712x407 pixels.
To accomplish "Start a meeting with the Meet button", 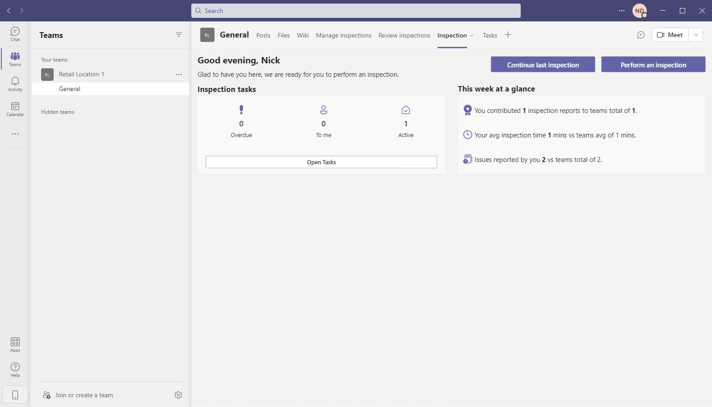I will tap(670, 35).
